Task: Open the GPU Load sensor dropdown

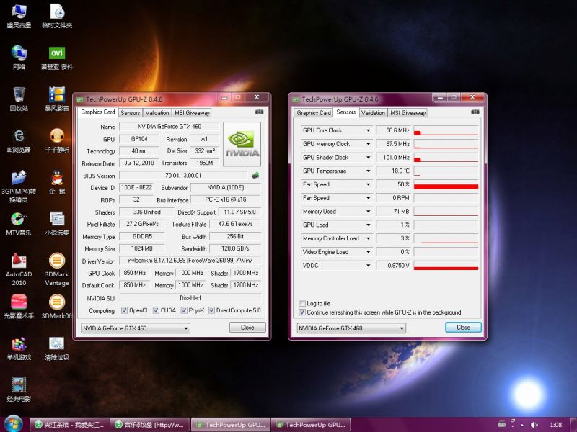Action: pyautogui.click(x=368, y=225)
